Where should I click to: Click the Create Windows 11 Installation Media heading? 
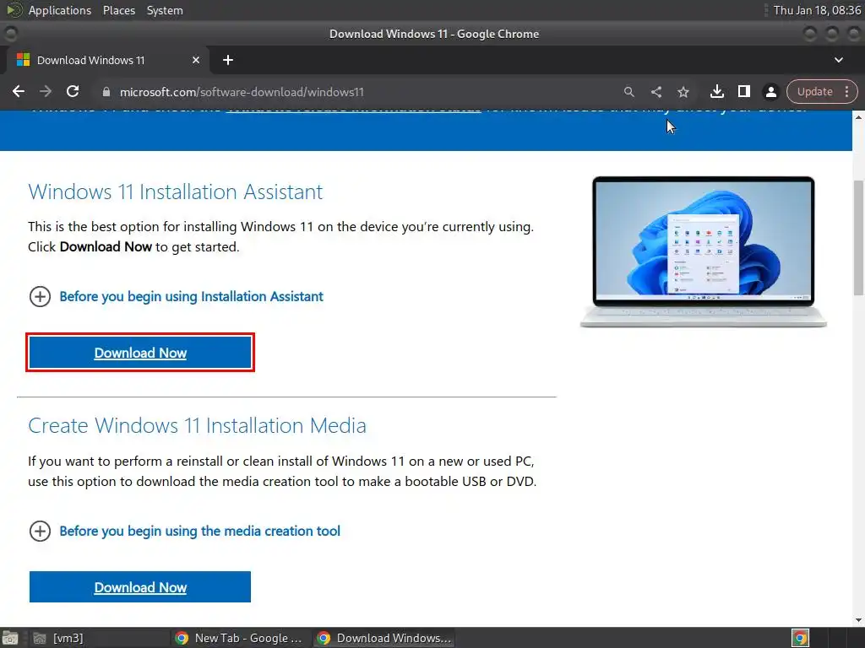pos(197,425)
